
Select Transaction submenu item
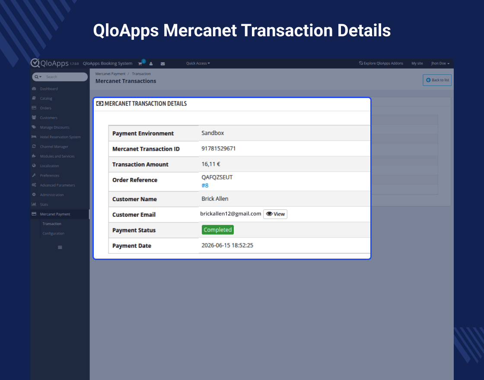pyautogui.click(x=52, y=224)
